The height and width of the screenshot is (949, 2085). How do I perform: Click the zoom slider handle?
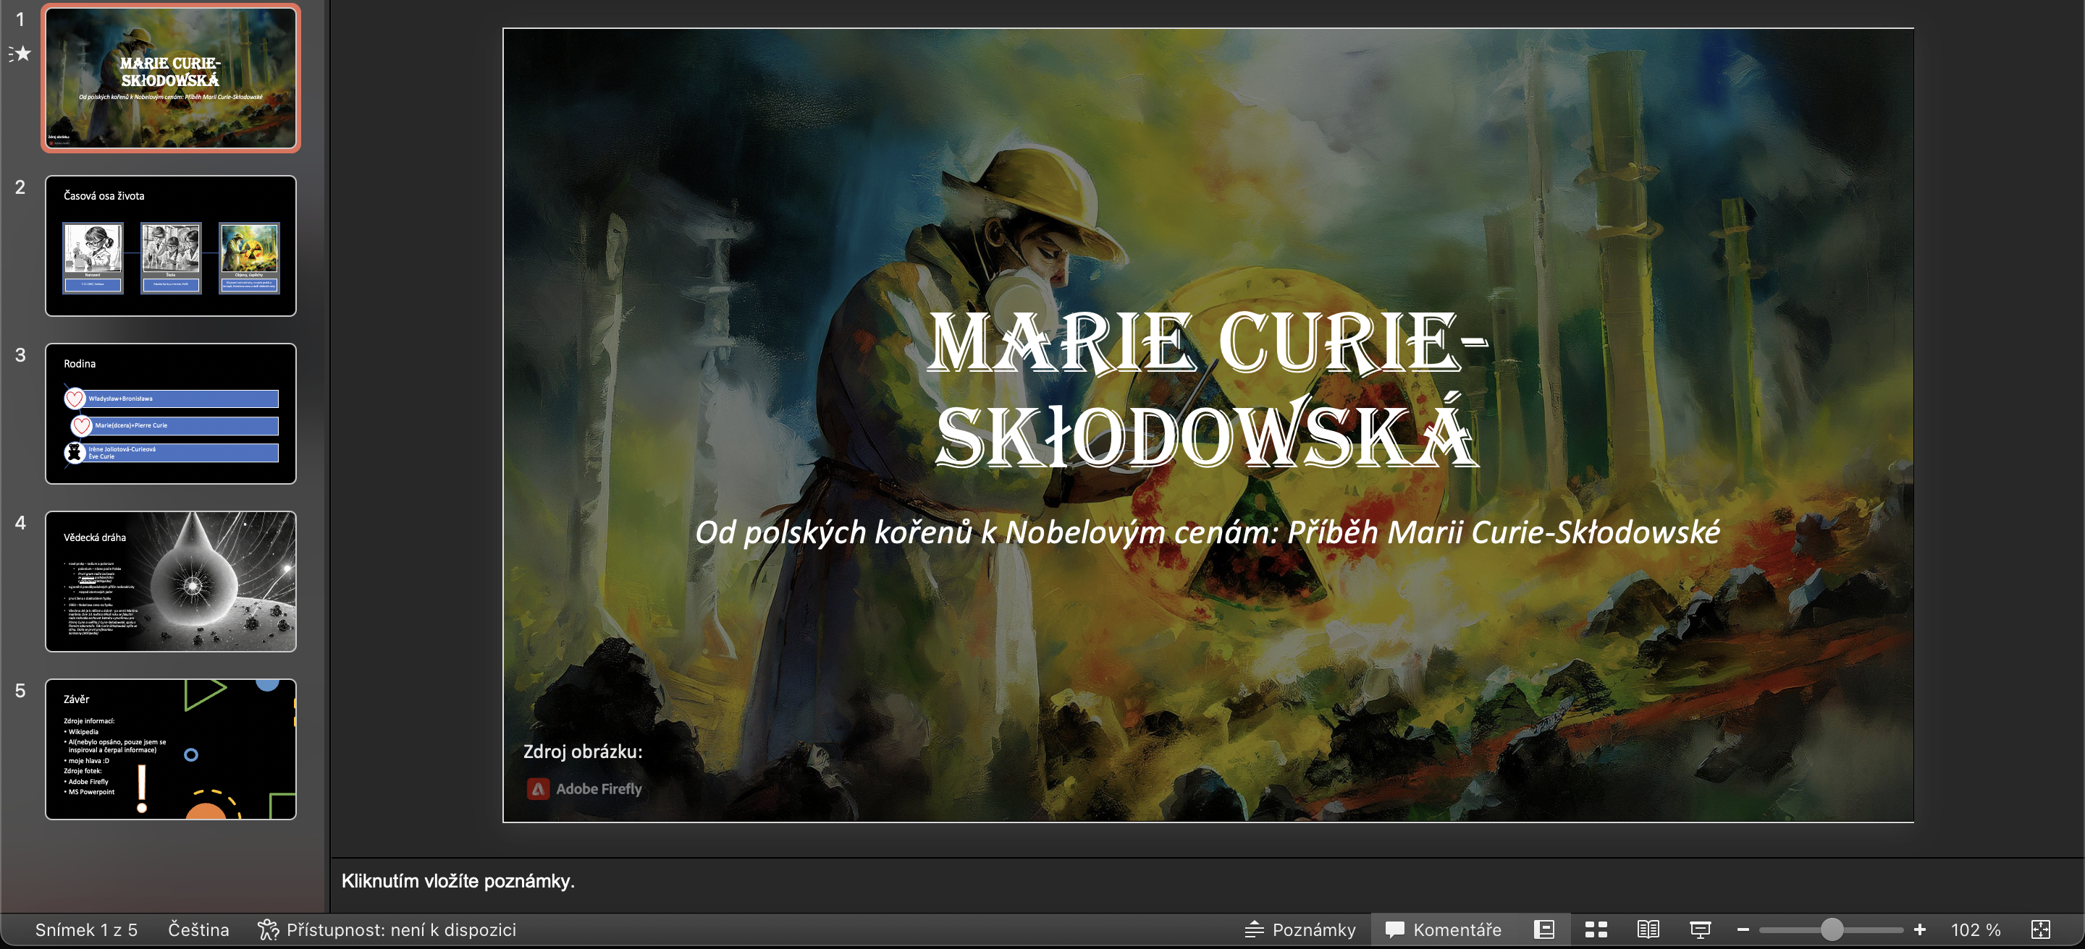pyautogui.click(x=1832, y=929)
